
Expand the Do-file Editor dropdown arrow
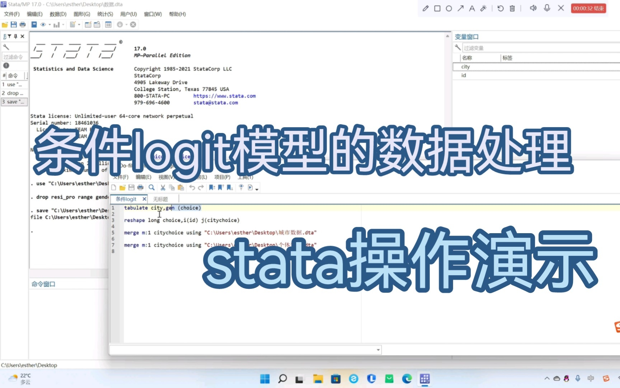tap(79, 25)
